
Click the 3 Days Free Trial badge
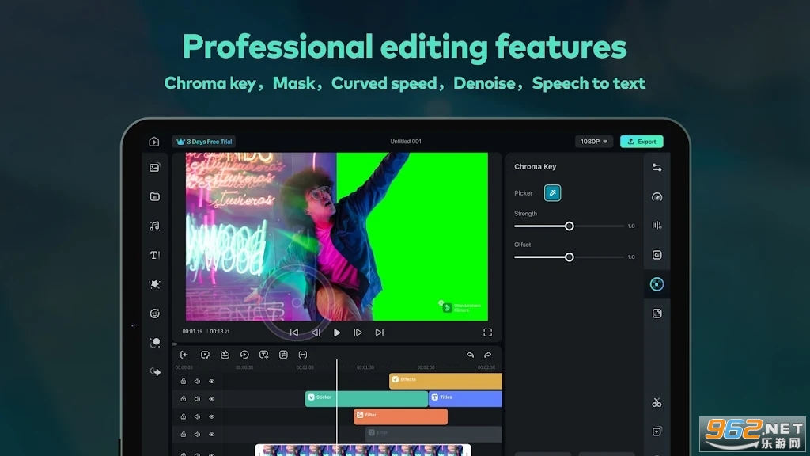click(x=204, y=141)
